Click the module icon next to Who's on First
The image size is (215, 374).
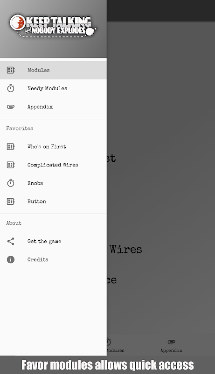tap(10, 146)
